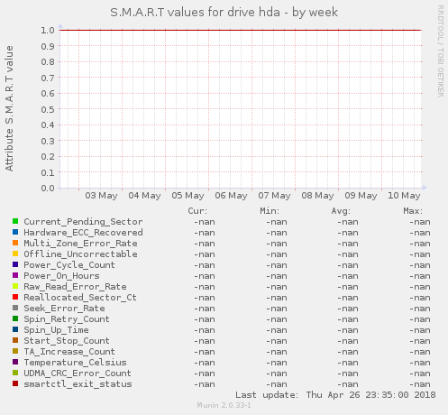
Task: Click the Hardware_ECC_Recovered blue swatch
Action: coord(15,232)
